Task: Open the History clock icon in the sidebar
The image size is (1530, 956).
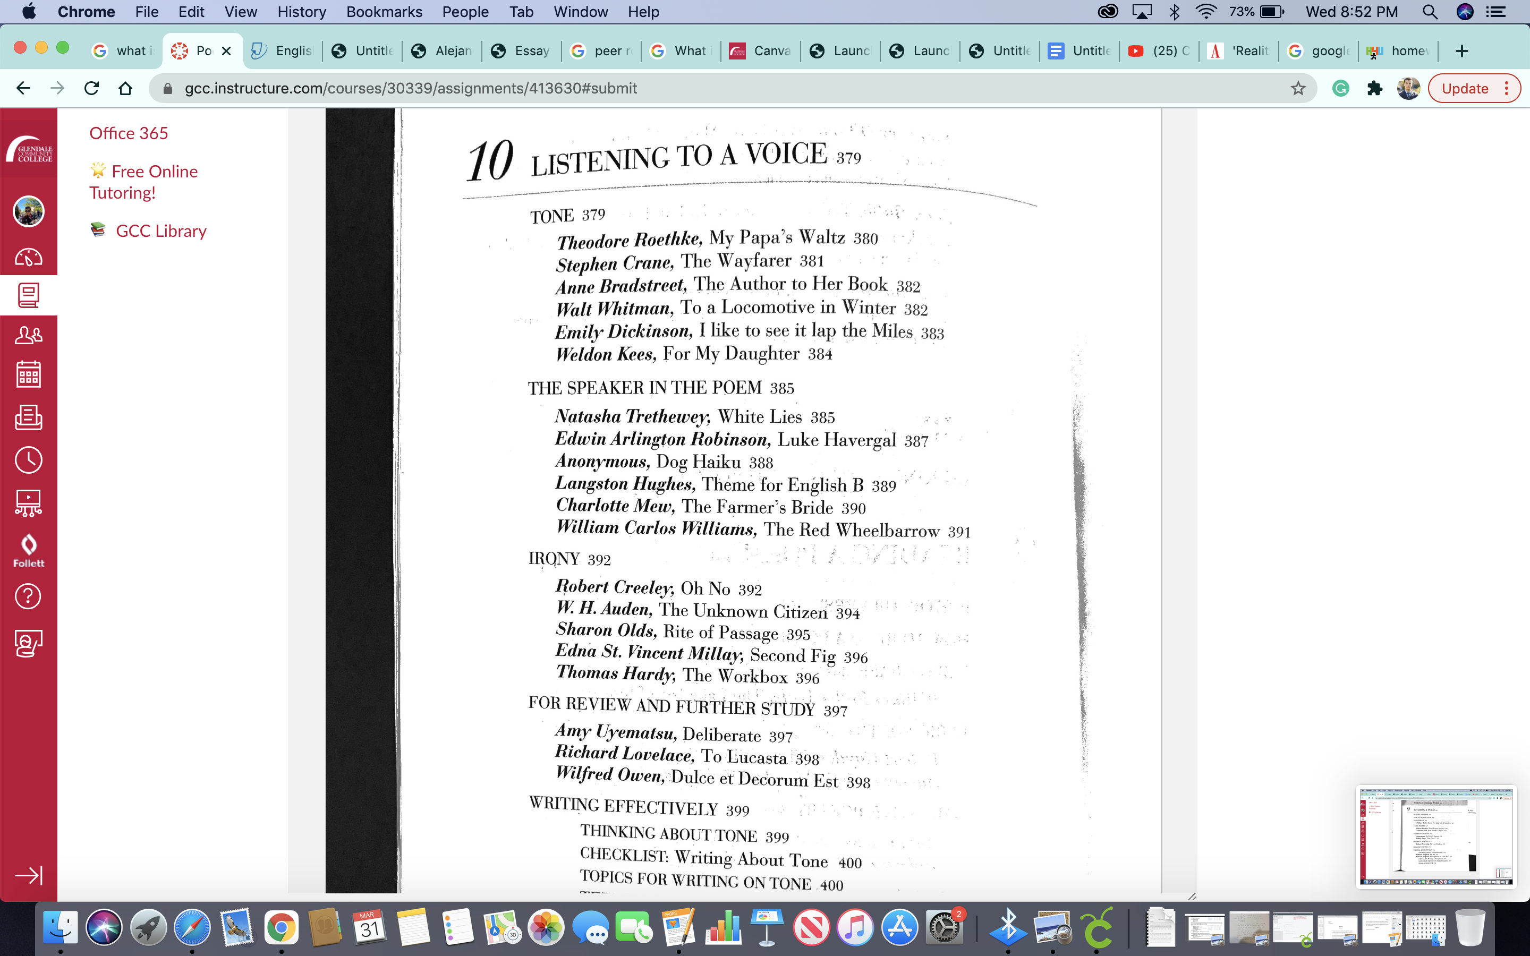Action: (x=29, y=459)
